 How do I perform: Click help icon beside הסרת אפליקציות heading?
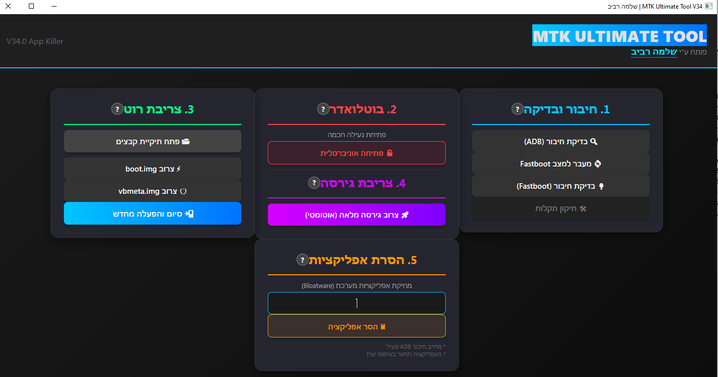302,260
